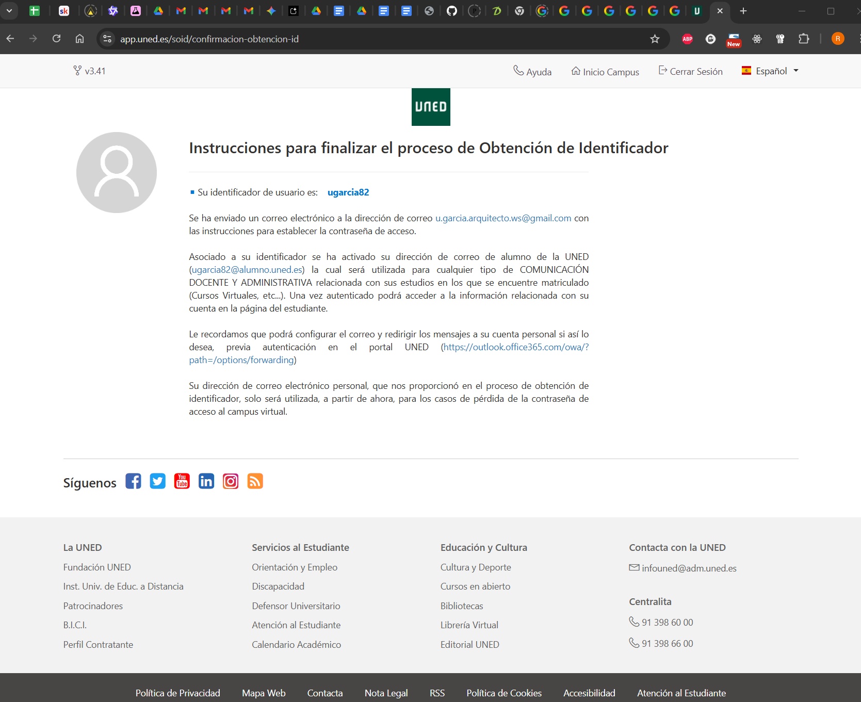Go to Inicio Campus
The height and width of the screenshot is (702, 861).
click(x=605, y=72)
